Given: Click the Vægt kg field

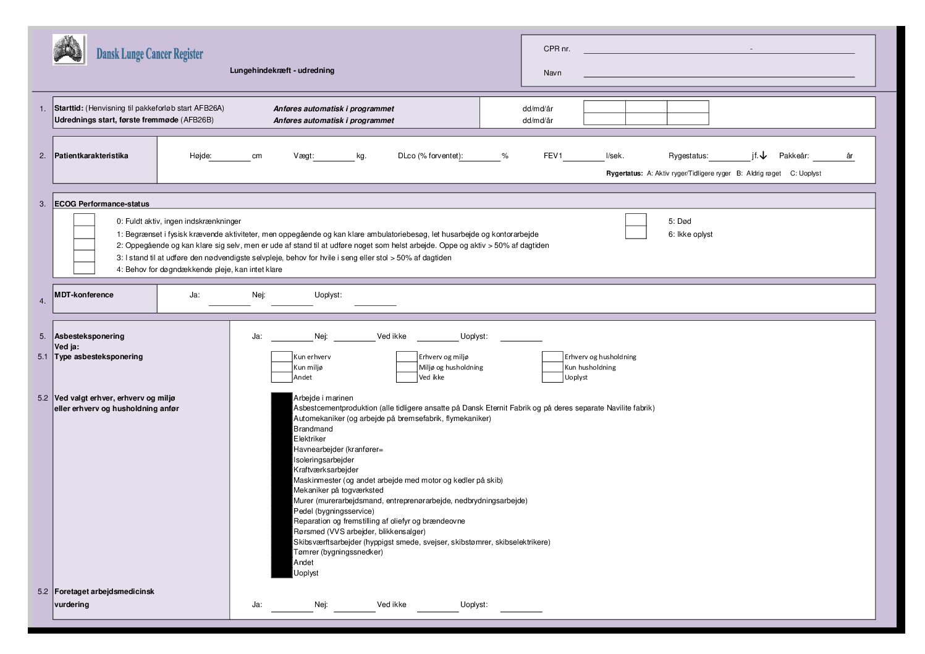Looking at the screenshot, I should click(334, 156).
